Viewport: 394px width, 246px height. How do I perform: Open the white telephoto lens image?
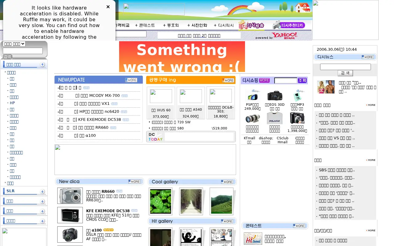pyautogui.click(x=252, y=118)
